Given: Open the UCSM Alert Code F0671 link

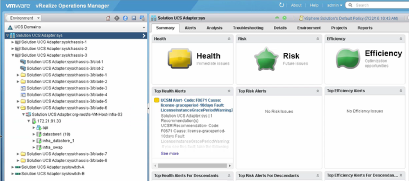Looking at the screenshot, I should pos(197,105).
